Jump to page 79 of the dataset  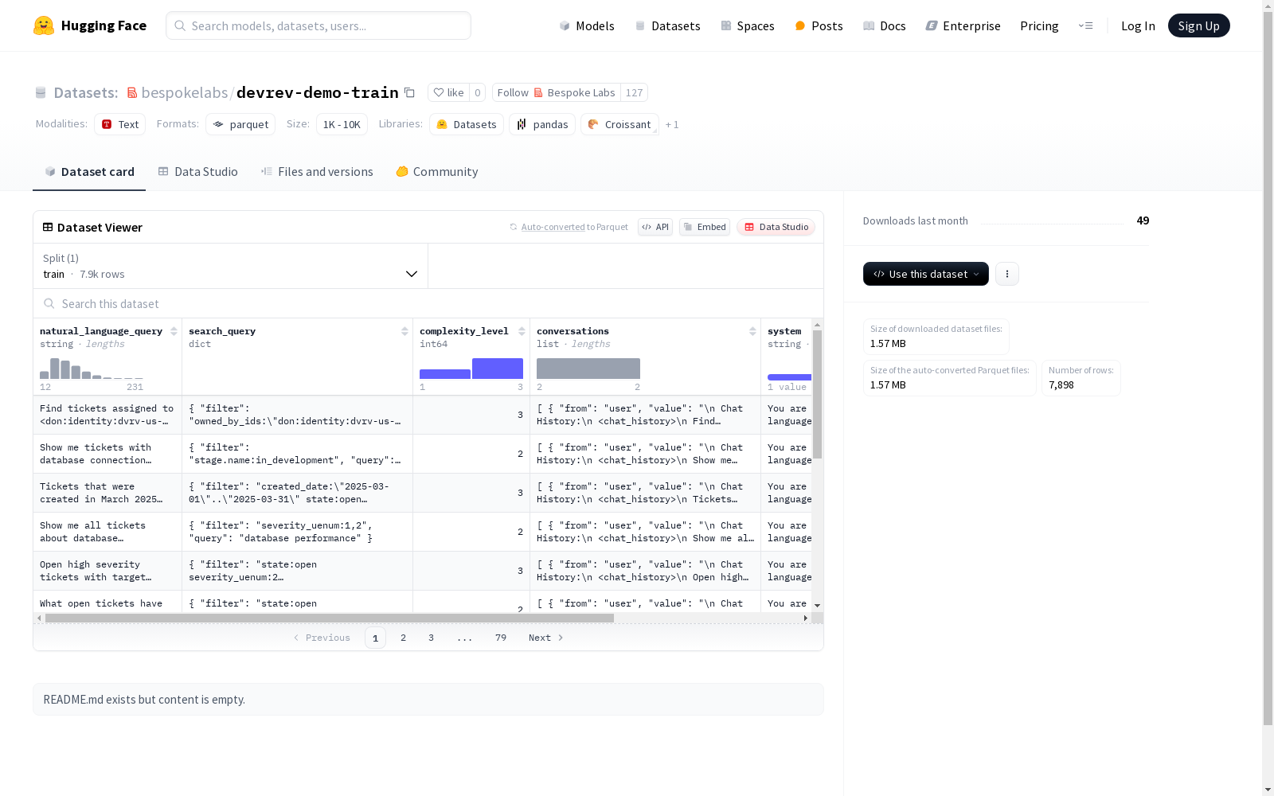click(x=501, y=638)
